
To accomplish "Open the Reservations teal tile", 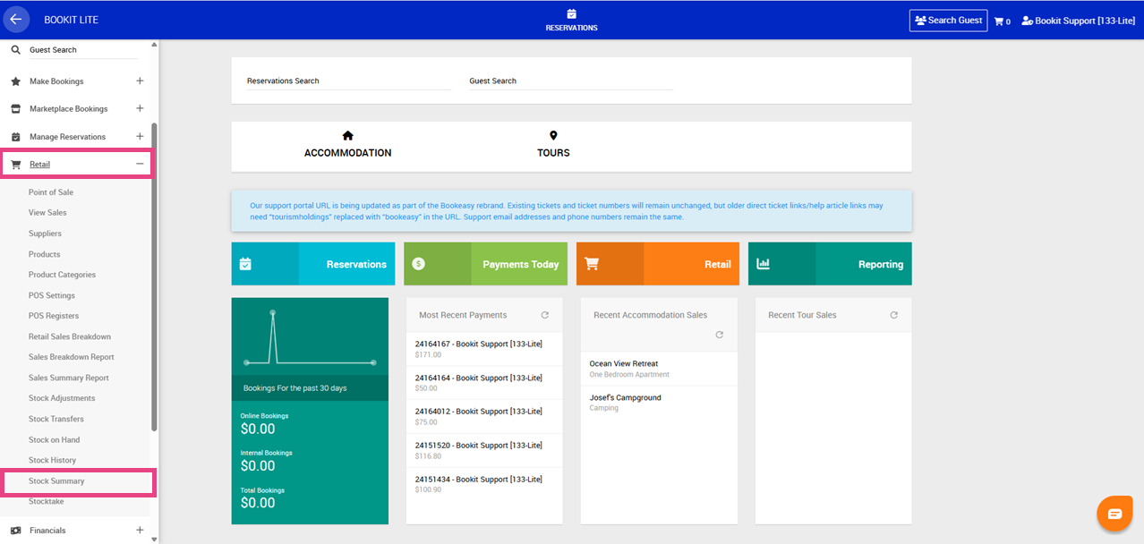I will tap(313, 264).
